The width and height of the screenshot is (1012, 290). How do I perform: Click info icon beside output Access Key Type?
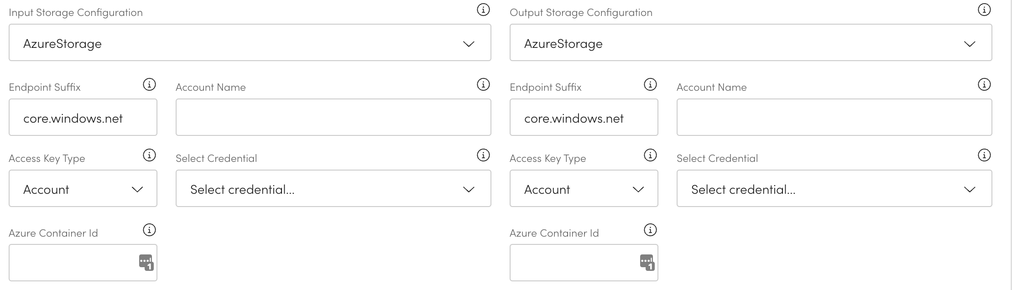pyautogui.click(x=650, y=155)
